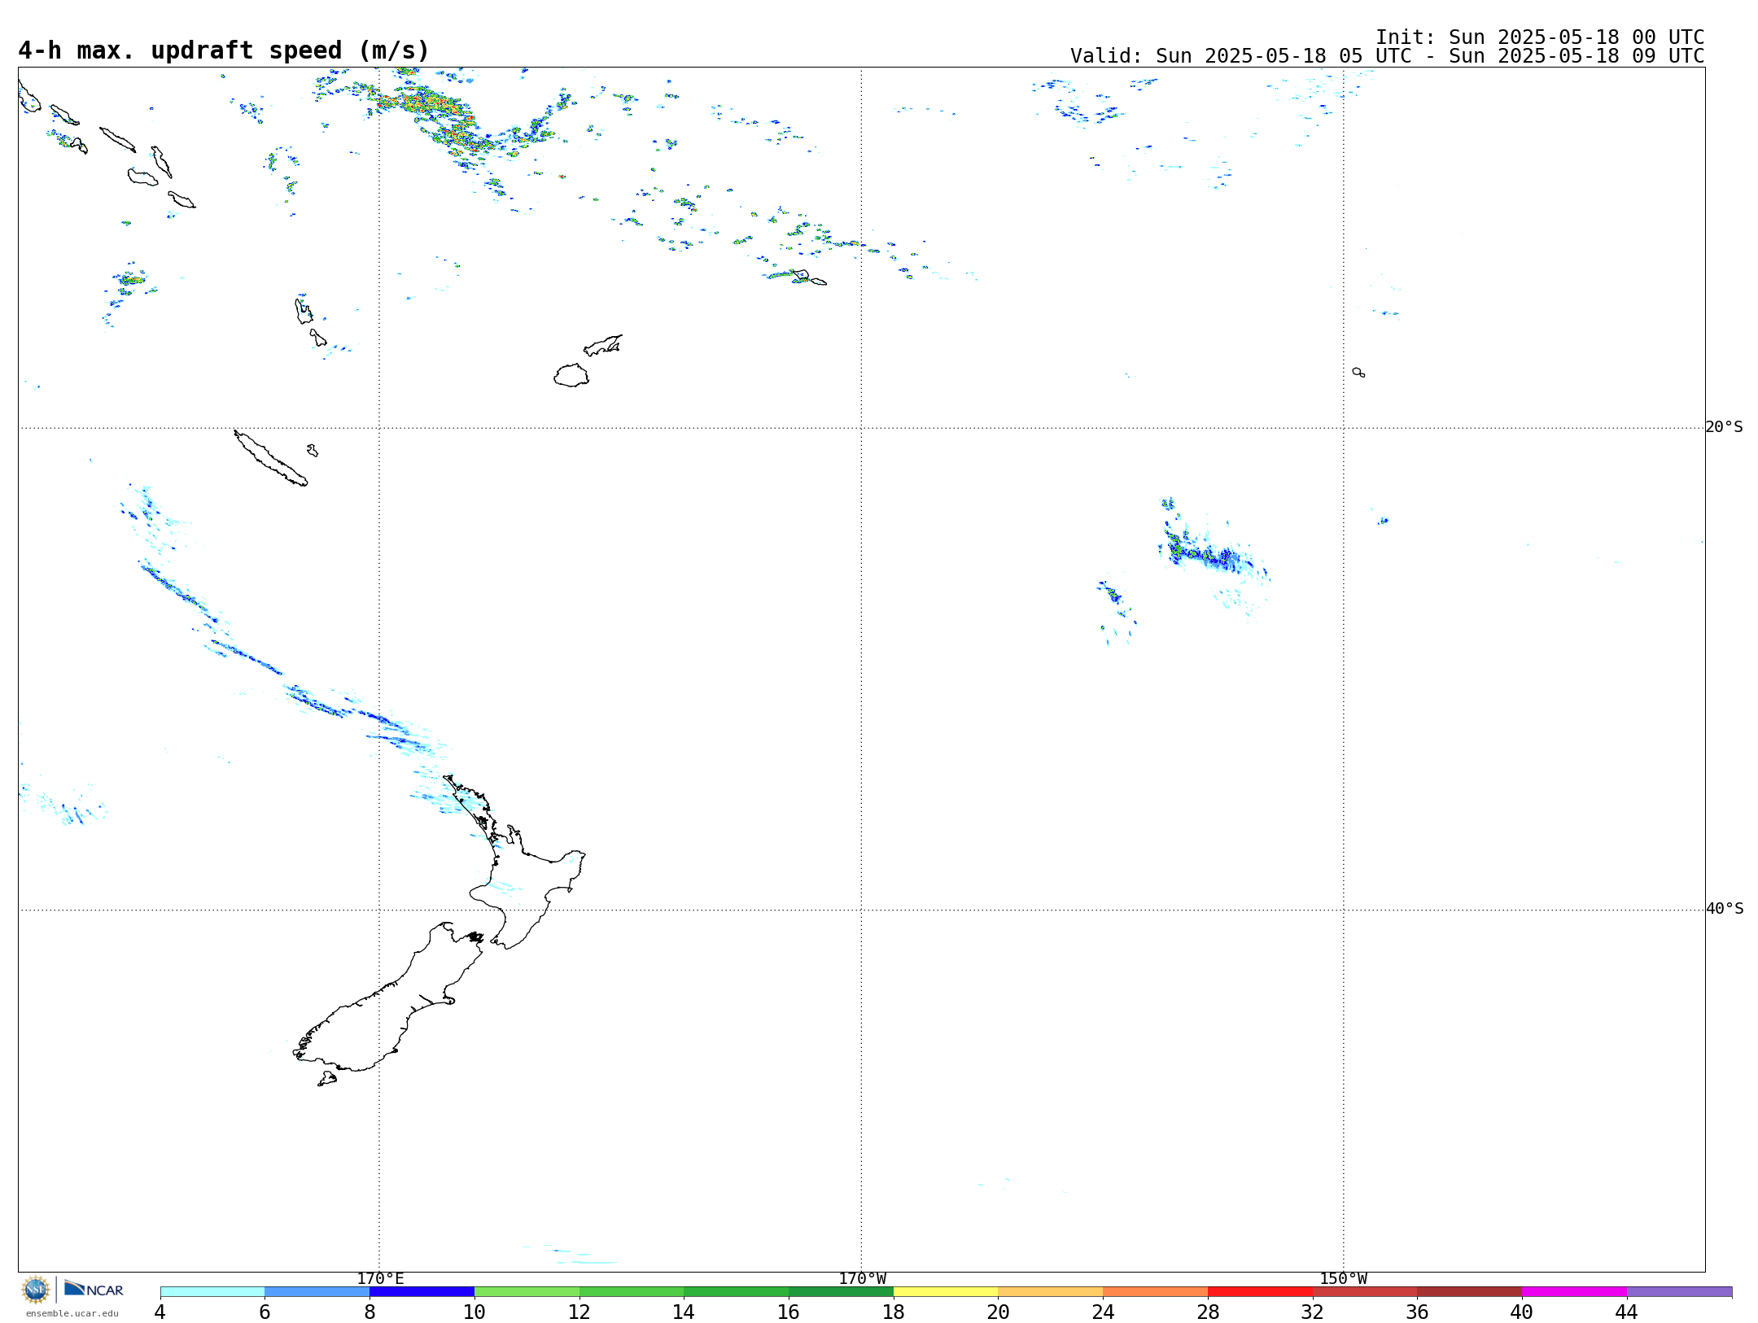The width and height of the screenshot is (1758, 1323).
Task: Pick the purple above-44 colorbar swatch
Action: coord(1679,1292)
